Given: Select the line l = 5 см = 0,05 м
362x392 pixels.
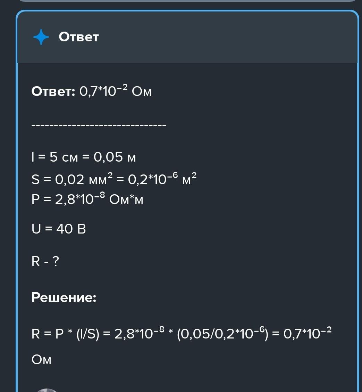Looking at the screenshot, I should pyautogui.click(x=83, y=157).
